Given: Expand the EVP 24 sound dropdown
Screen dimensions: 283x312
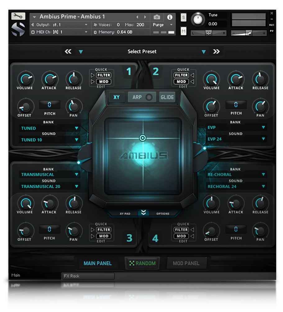Looking at the screenshot, I should tap(237, 139).
